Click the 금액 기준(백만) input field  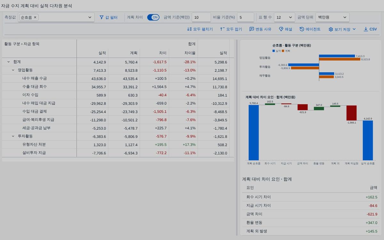click(201, 17)
